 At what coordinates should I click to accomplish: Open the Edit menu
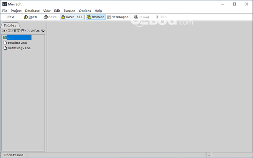pos(57,11)
